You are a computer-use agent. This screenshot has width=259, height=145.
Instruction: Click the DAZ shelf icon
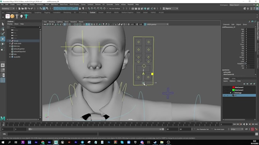8,16
